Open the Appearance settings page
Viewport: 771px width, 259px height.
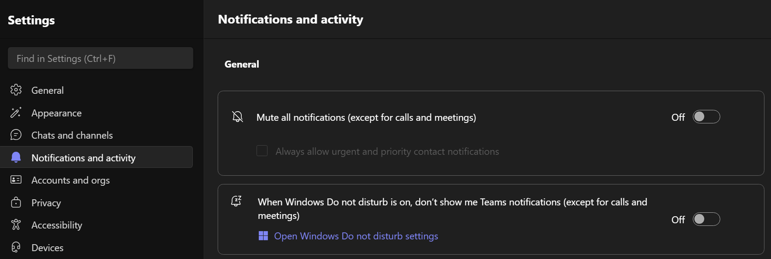click(x=56, y=113)
